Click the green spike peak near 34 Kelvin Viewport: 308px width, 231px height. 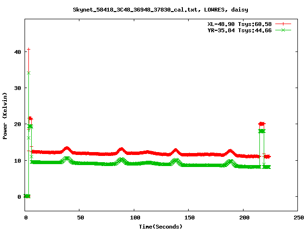pos(29,73)
